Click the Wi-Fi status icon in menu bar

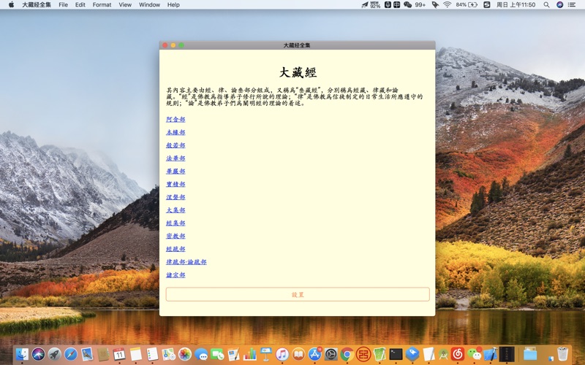tap(447, 5)
